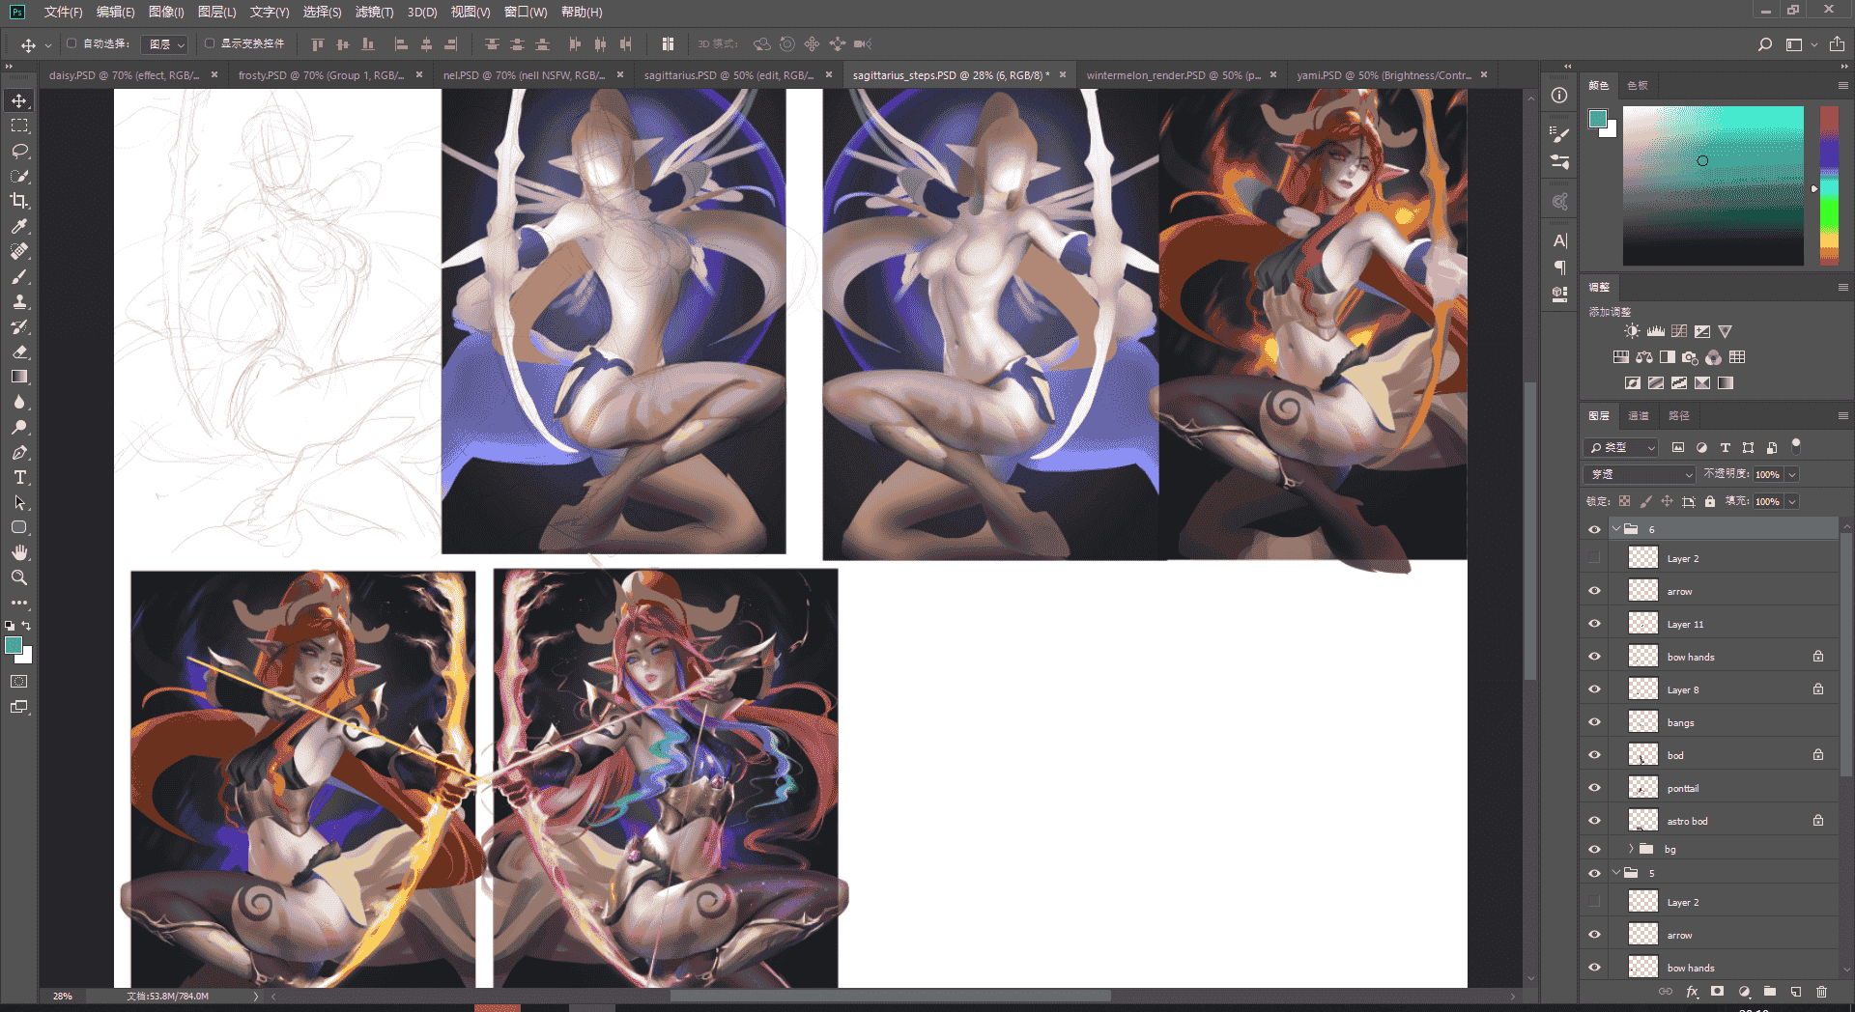Select the Horizontal Type tool
Screen dimensions: 1855x1012
tap(19, 477)
